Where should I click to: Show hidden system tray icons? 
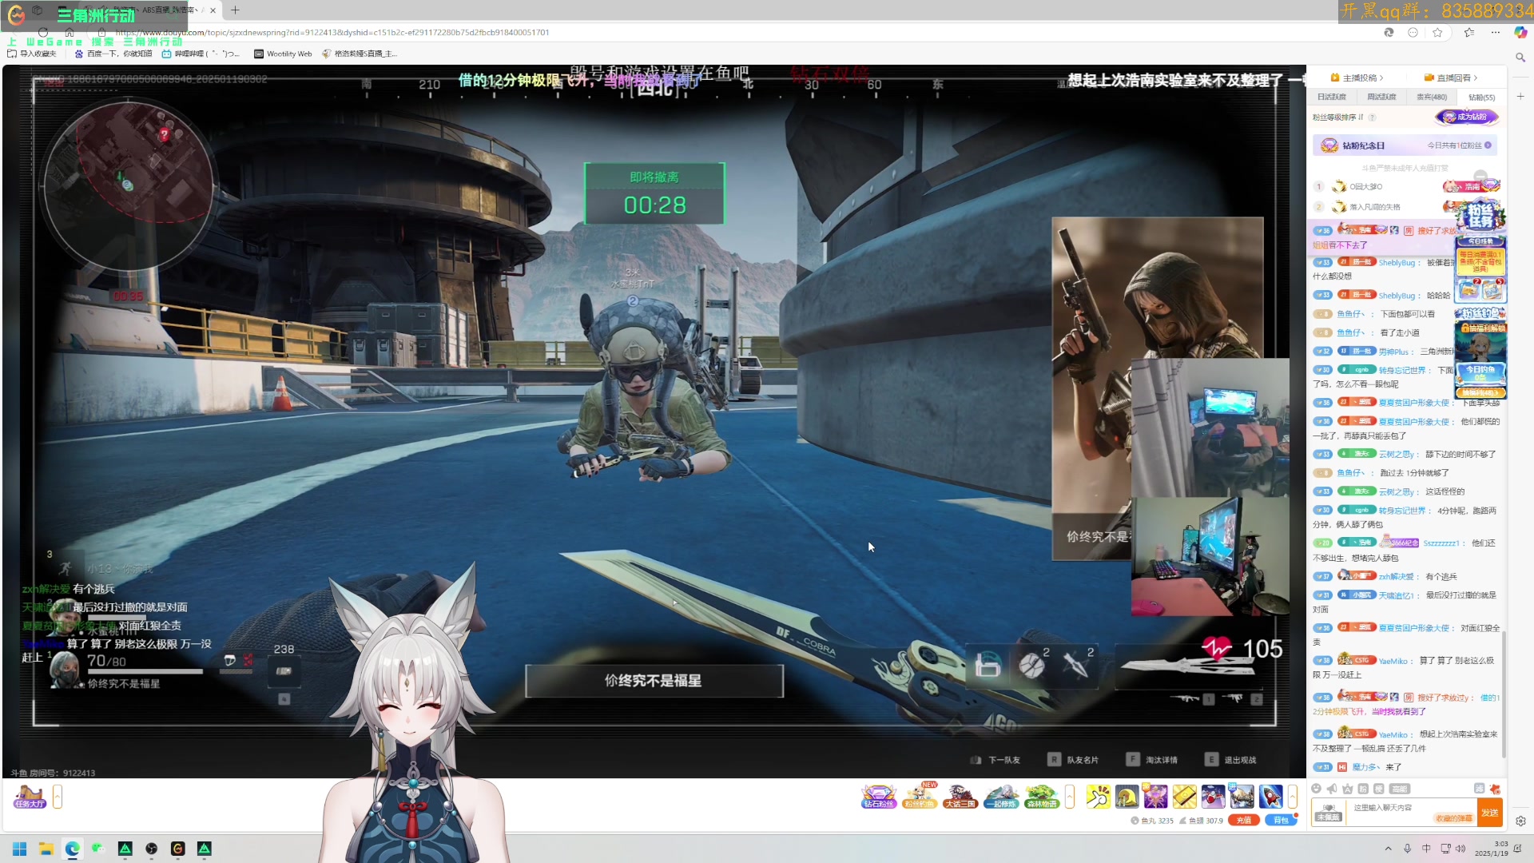[1388, 849]
